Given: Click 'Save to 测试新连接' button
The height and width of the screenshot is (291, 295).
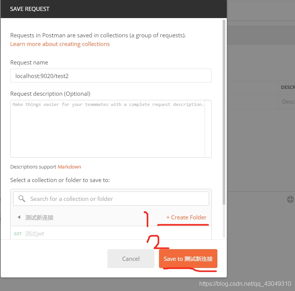Looking at the screenshot, I should 188,259.
